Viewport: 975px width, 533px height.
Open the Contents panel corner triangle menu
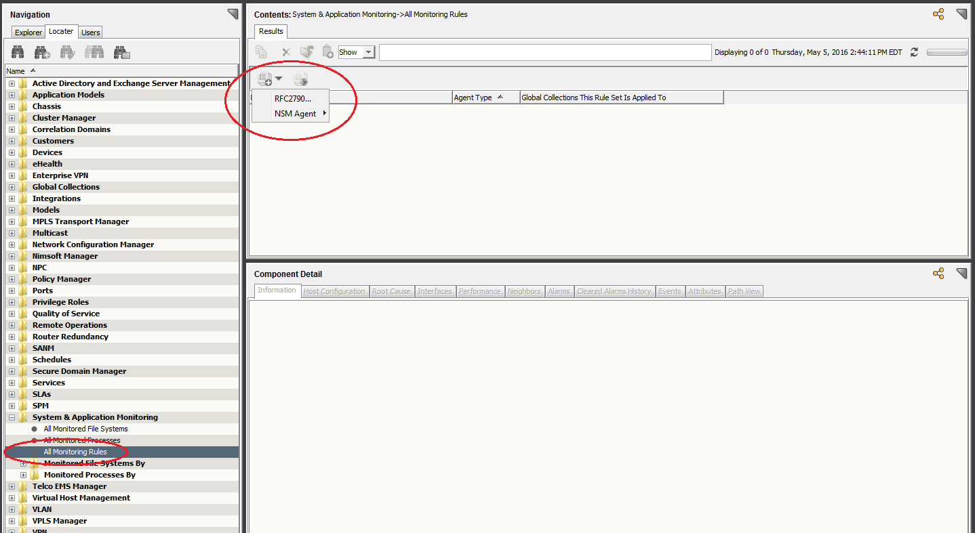(961, 14)
